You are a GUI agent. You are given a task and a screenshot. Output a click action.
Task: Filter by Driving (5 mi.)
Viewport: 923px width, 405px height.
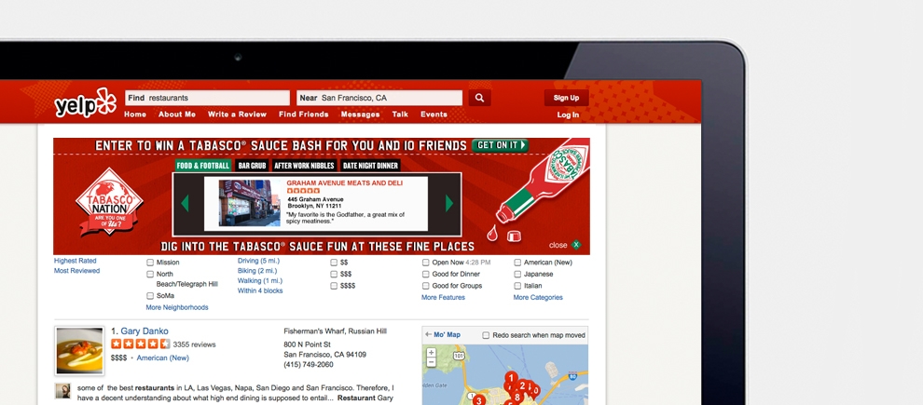coord(258,261)
